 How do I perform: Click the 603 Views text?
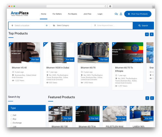[x=53, y=83]
